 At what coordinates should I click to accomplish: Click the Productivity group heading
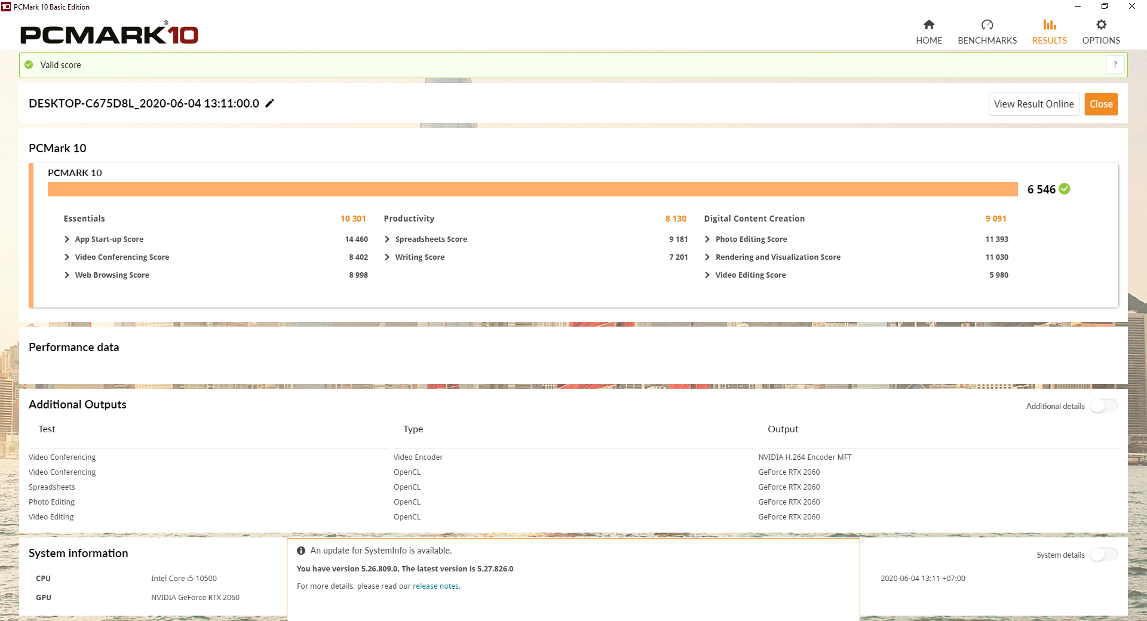click(409, 219)
